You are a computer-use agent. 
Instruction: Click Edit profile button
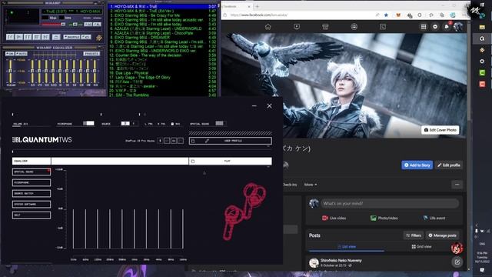pos(448,165)
